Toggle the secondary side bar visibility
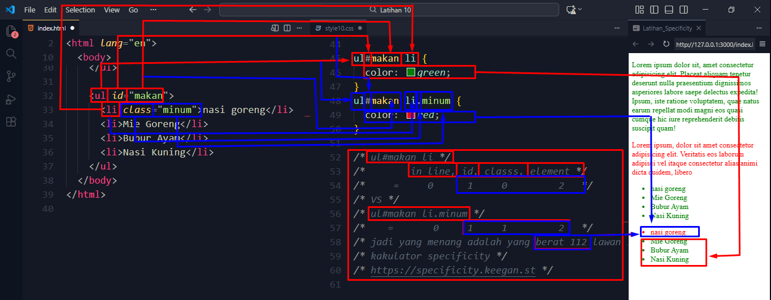This screenshot has height=300, width=771. coord(683,10)
